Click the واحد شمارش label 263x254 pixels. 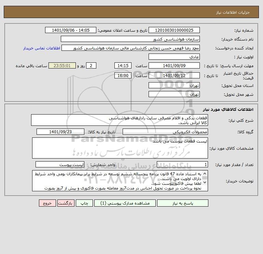point(103,165)
